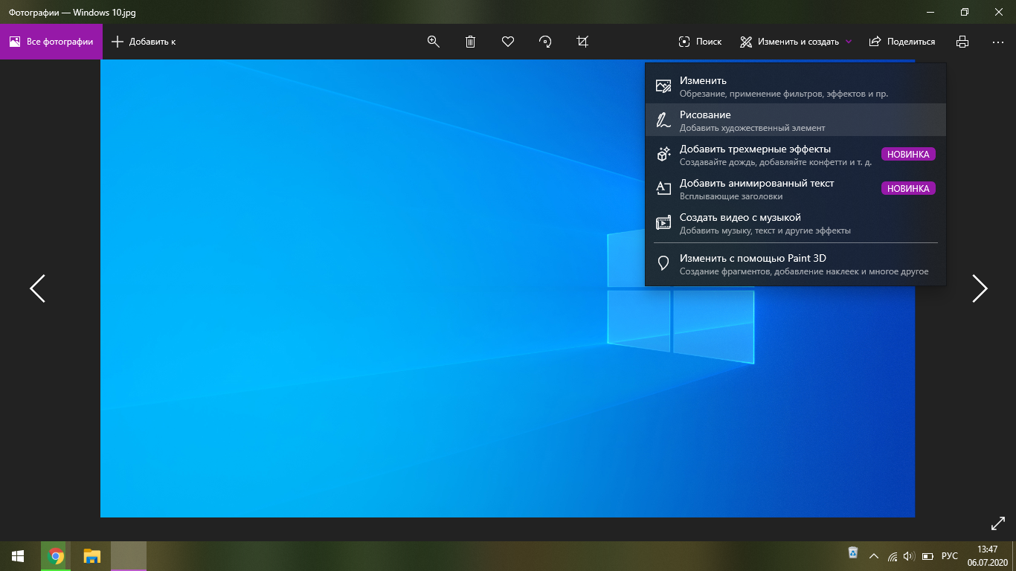Open the Wi-Fi network tray icon

(x=892, y=556)
